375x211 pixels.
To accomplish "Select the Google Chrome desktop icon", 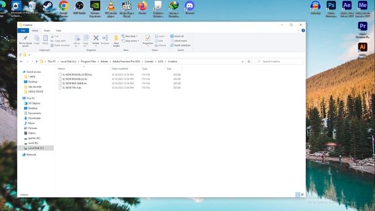I will click(x=64, y=9).
